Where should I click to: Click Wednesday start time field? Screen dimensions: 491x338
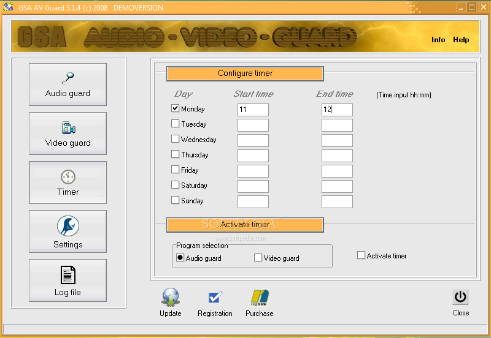253,140
